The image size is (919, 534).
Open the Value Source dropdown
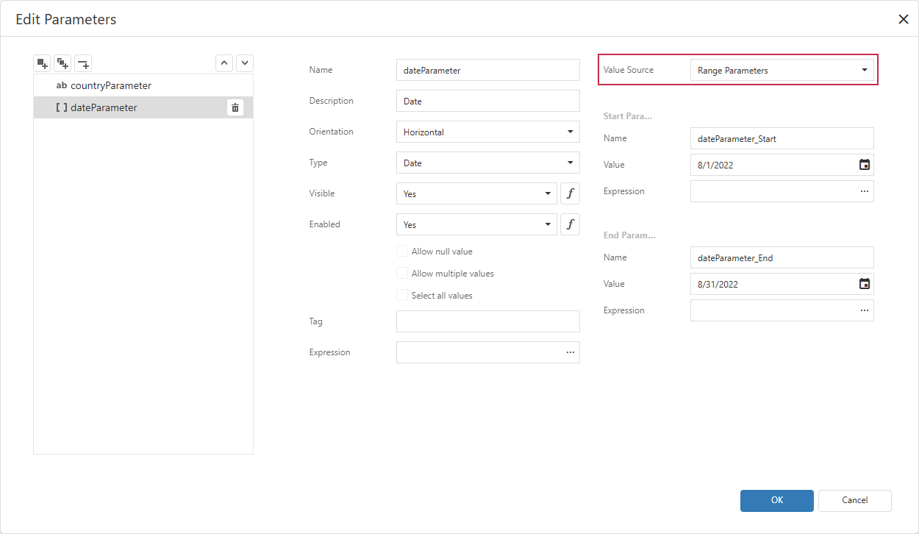click(x=782, y=70)
